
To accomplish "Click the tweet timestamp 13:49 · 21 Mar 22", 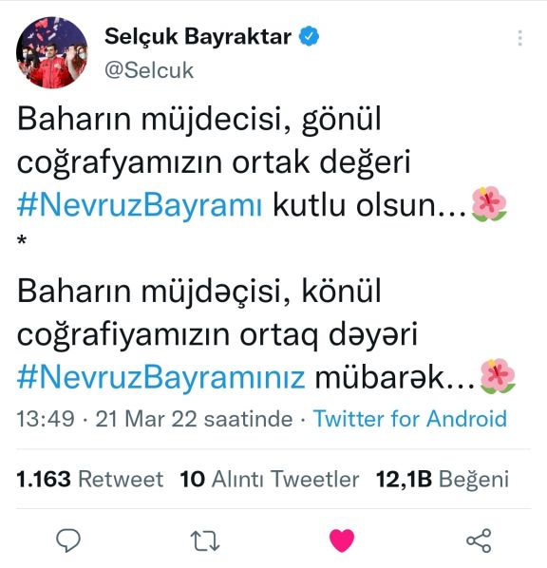I will [x=155, y=419].
